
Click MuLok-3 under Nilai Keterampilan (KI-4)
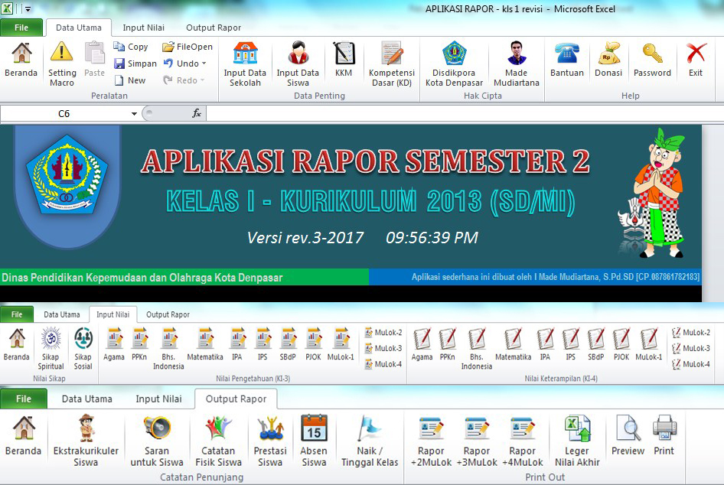[x=691, y=348]
